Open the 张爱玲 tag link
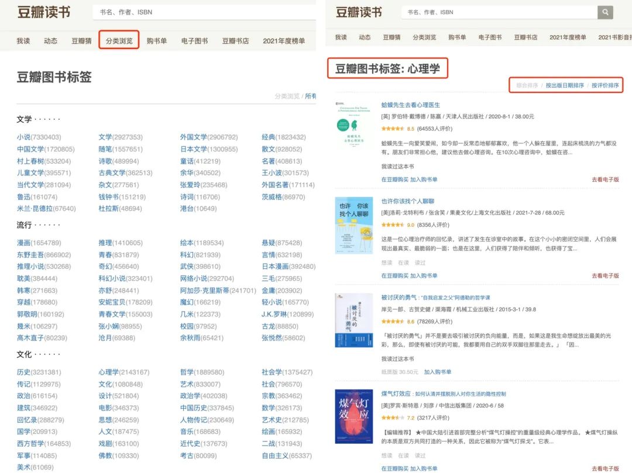This screenshot has height=473, width=632. point(190,185)
